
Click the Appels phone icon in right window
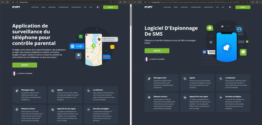coord(185,79)
